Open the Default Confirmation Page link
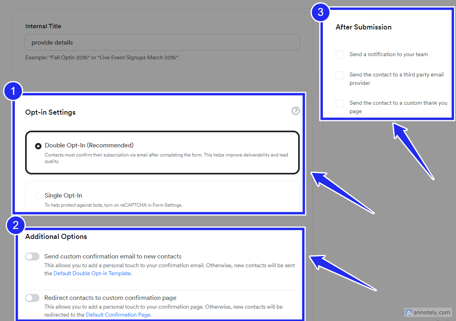Screen dimensions: 456x321 [118, 315]
